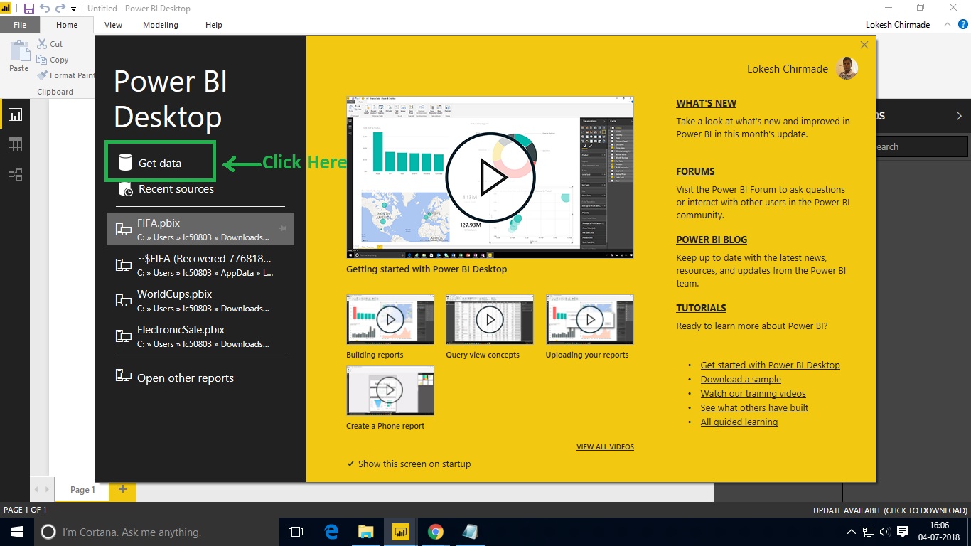Expand the collapsed pane on the right edge

click(x=959, y=115)
